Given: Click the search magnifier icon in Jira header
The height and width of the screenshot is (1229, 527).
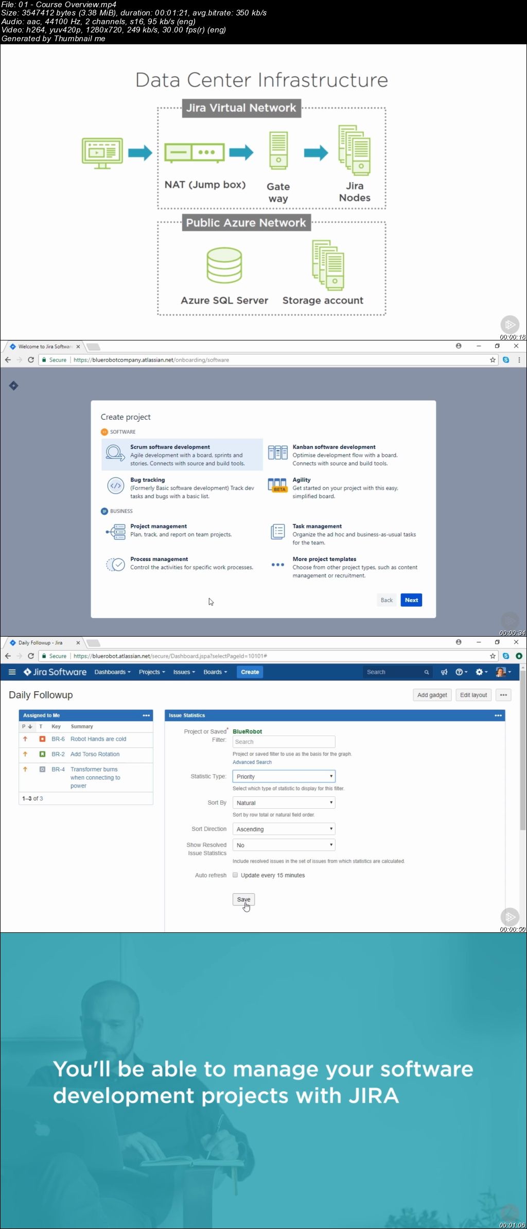Looking at the screenshot, I should pos(426,672).
